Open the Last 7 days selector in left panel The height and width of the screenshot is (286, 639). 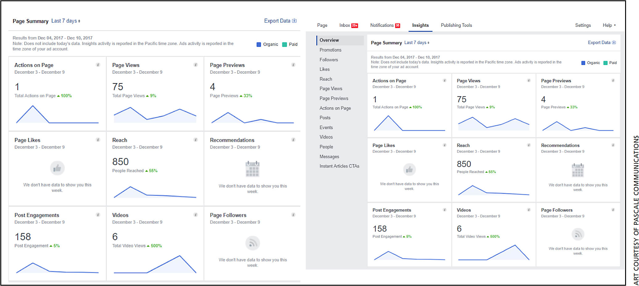click(65, 21)
